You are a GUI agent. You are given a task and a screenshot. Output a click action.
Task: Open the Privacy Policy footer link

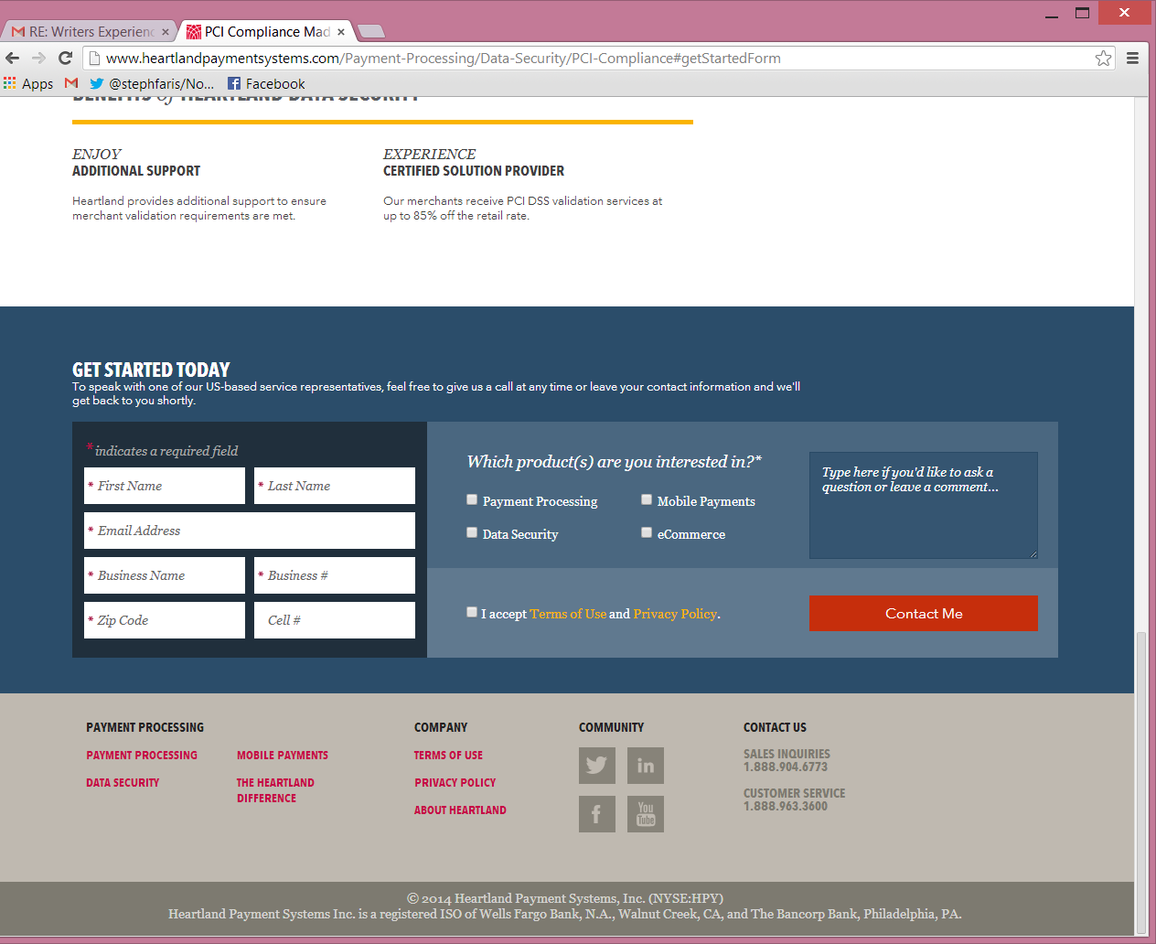455,782
